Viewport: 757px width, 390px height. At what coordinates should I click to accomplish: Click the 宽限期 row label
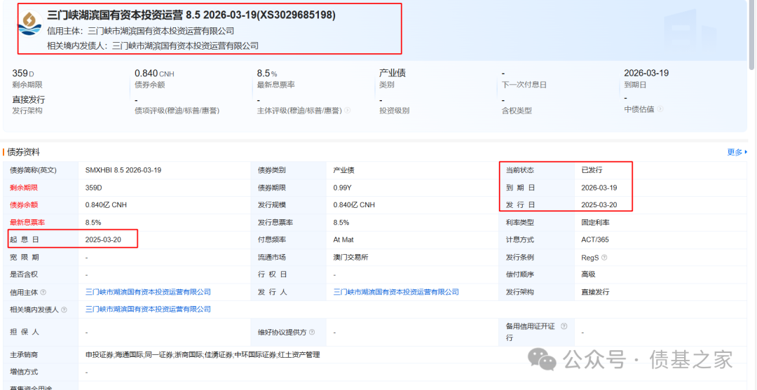(x=24, y=258)
